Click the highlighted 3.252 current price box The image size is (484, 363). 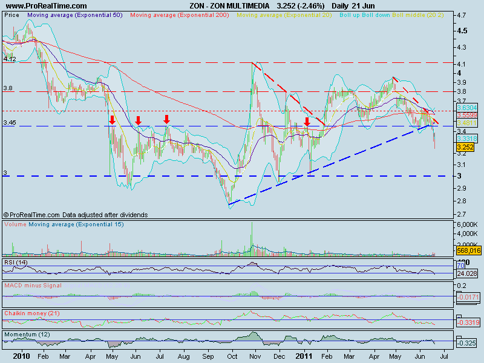(465, 147)
